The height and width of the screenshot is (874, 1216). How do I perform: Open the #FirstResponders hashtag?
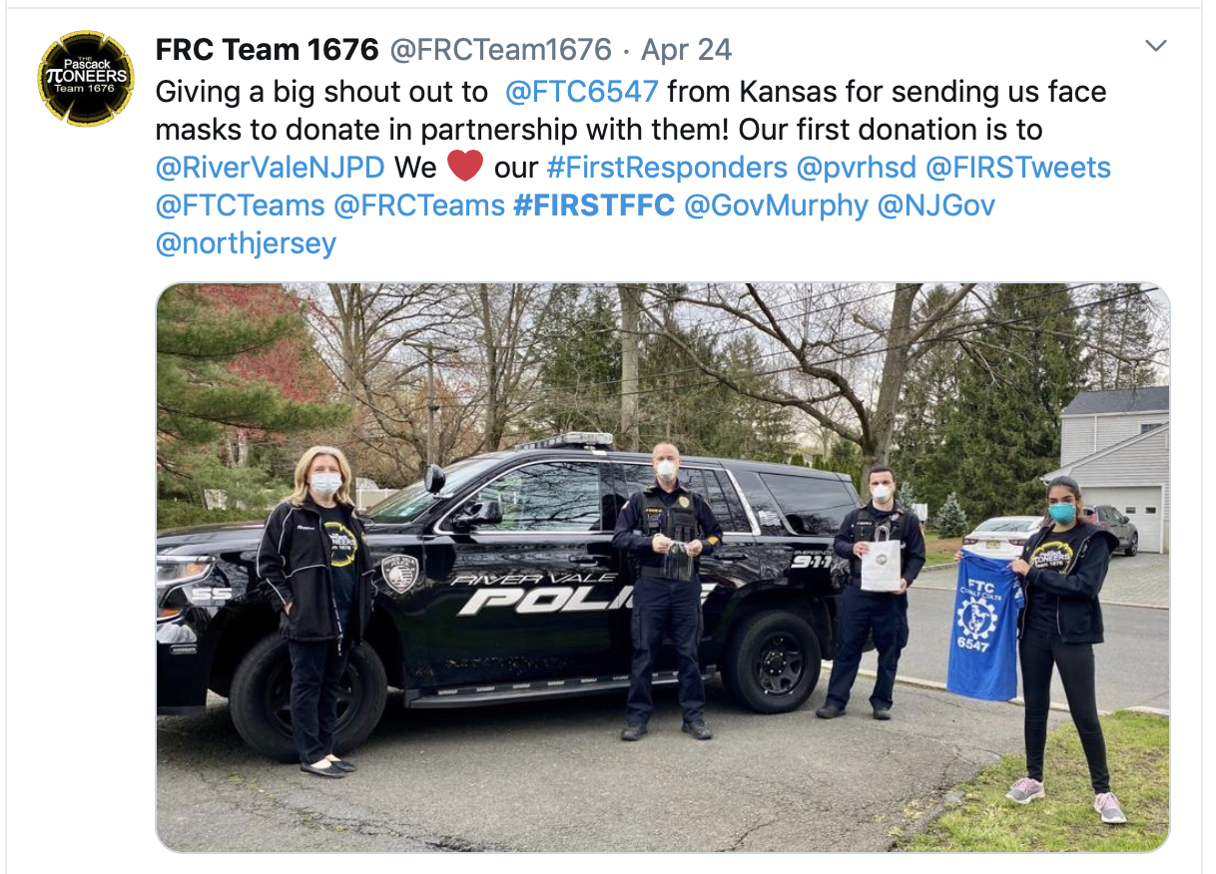pos(667,167)
